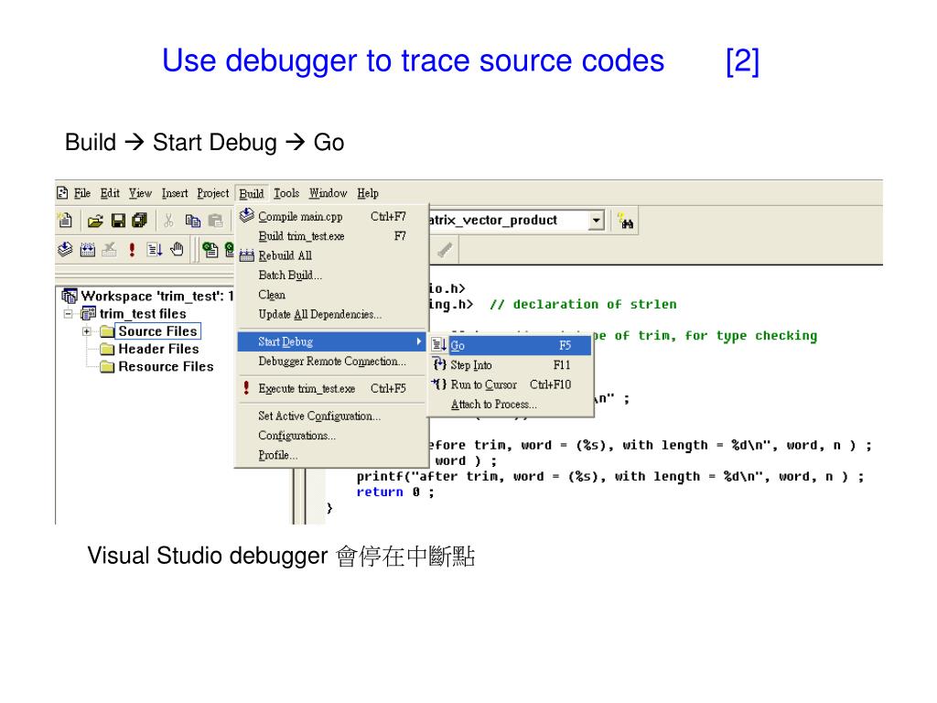This screenshot has width=937, height=703.
Task: Choose Batch Build... menu entry
Action: click(x=332, y=275)
